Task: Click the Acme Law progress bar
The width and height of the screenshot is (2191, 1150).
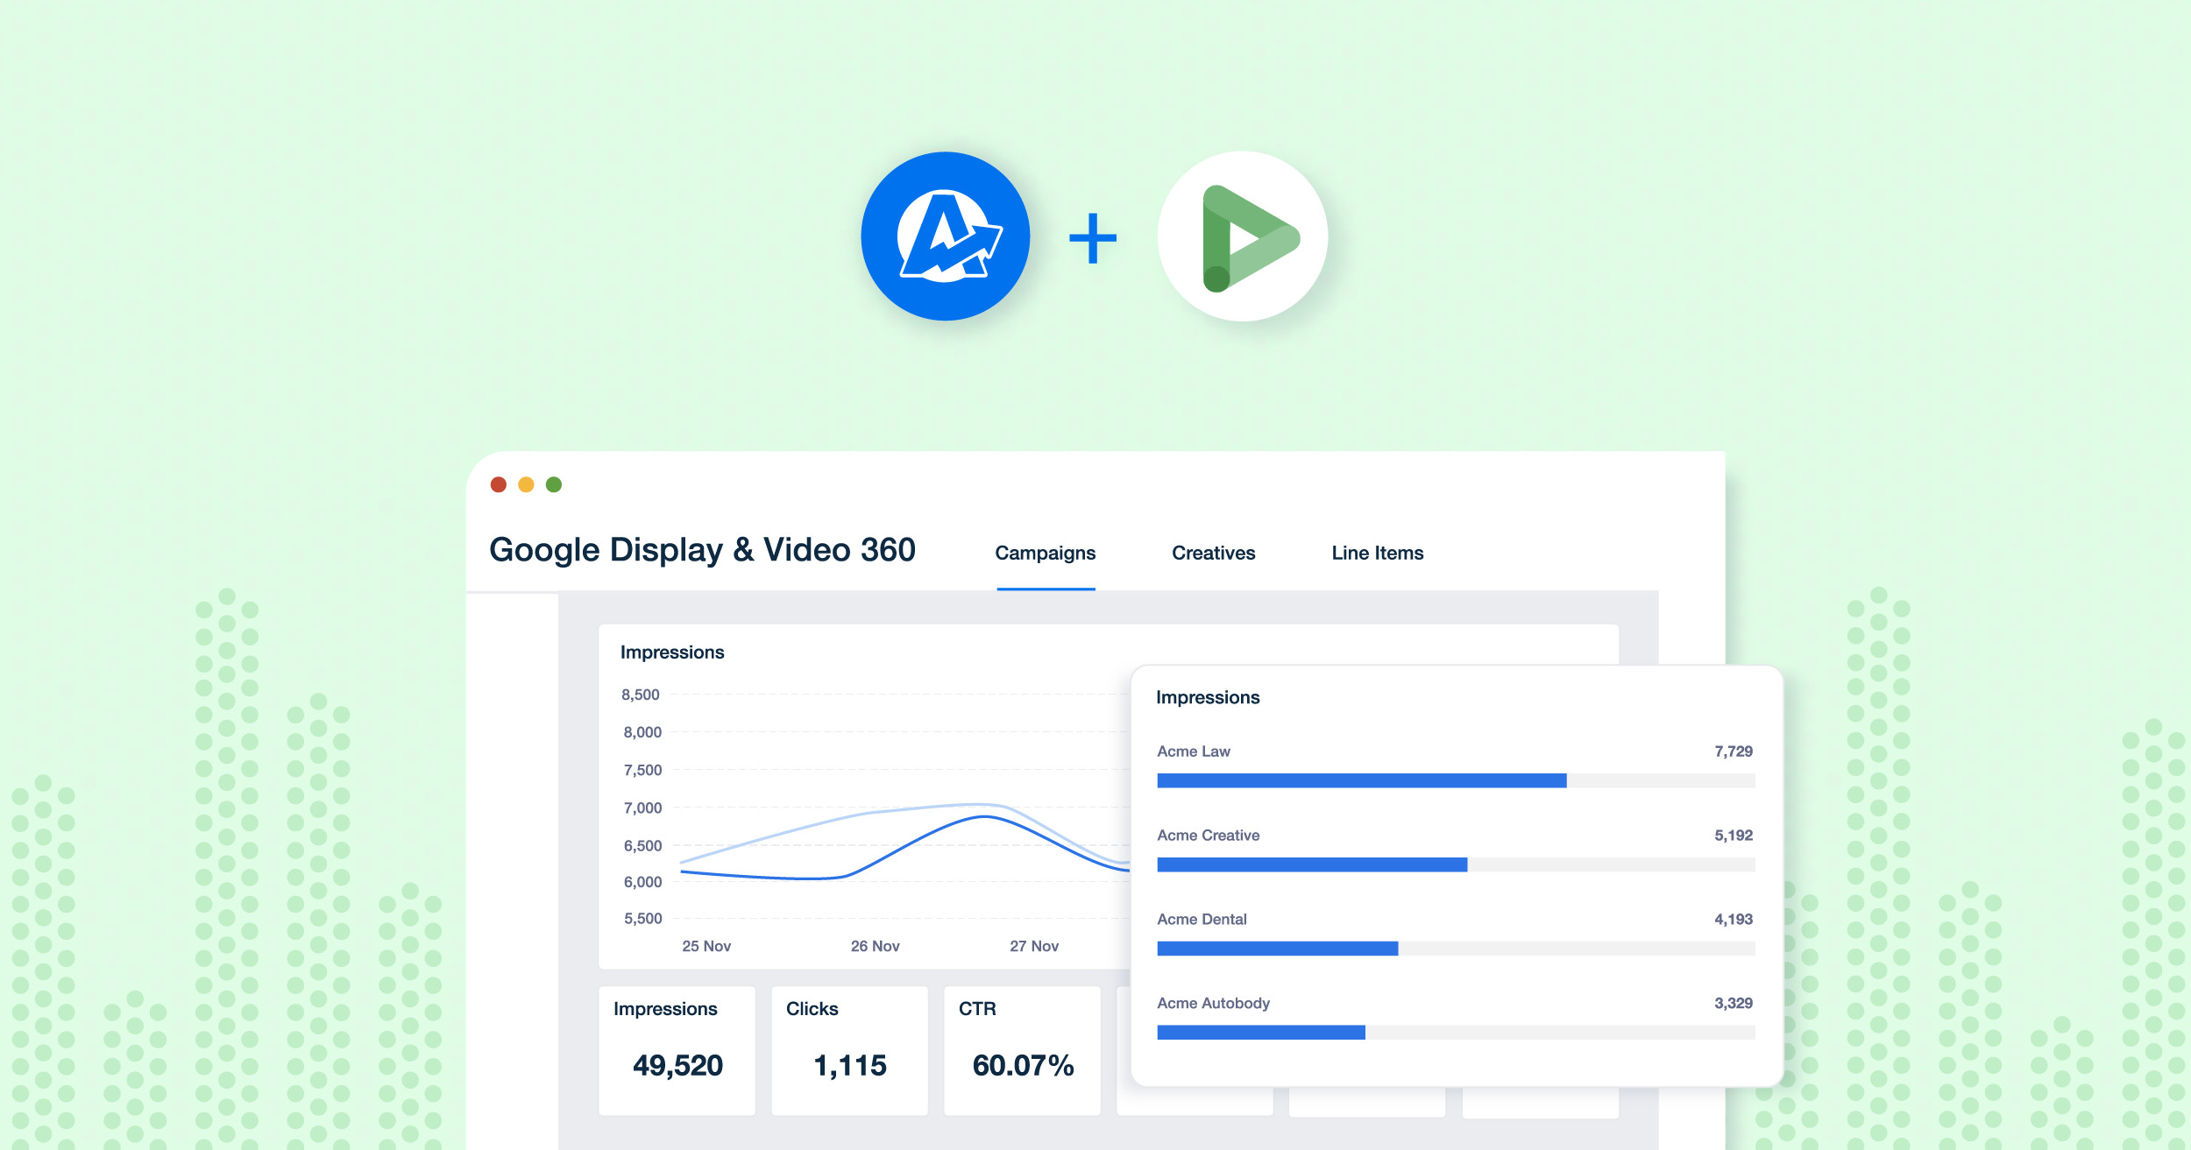Action: [1456, 780]
